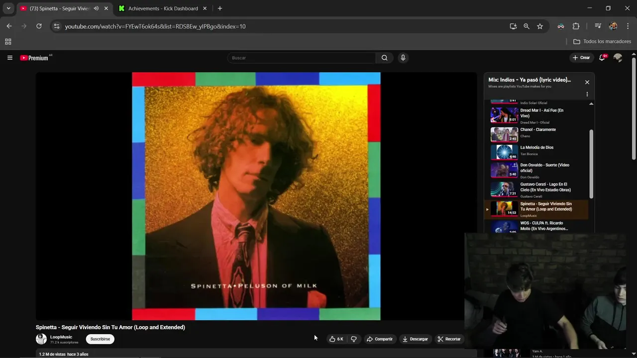Expand the tab search dropdown arrow
The image size is (637, 358).
[8, 8]
